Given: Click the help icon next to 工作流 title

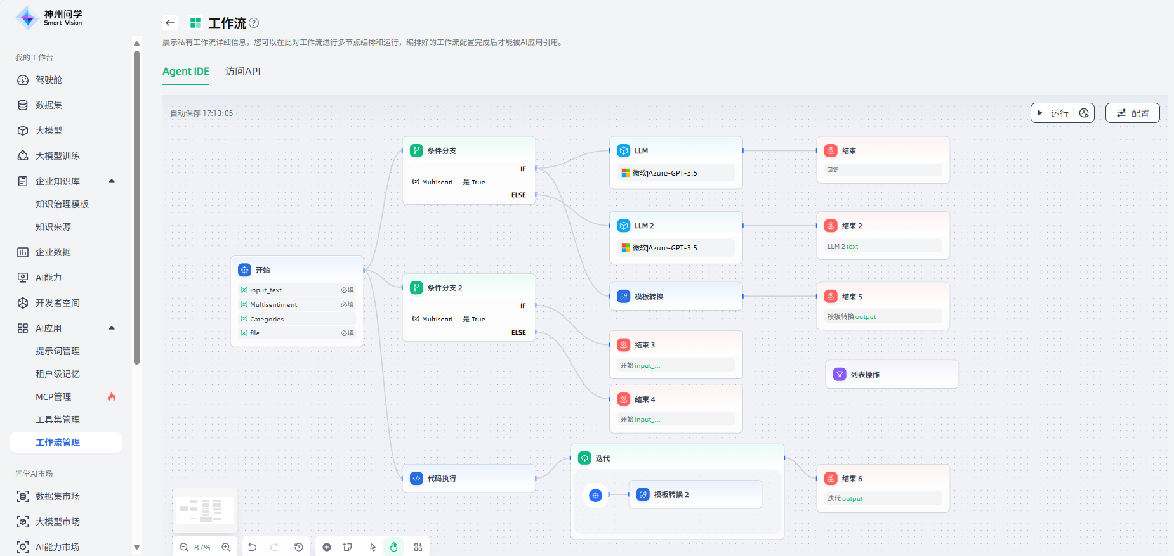Looking at the screenshot, I should 254,23.
